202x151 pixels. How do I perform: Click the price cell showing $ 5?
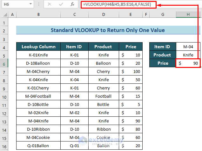coord(131,104)
